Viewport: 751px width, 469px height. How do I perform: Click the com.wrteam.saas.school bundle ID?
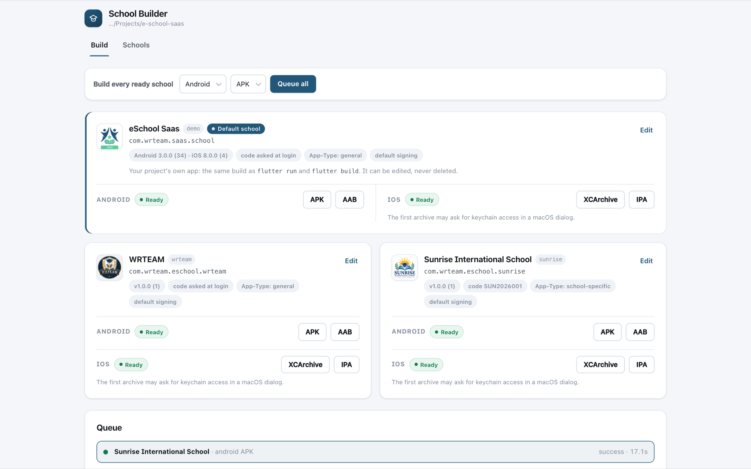click(x=171, y=141)
